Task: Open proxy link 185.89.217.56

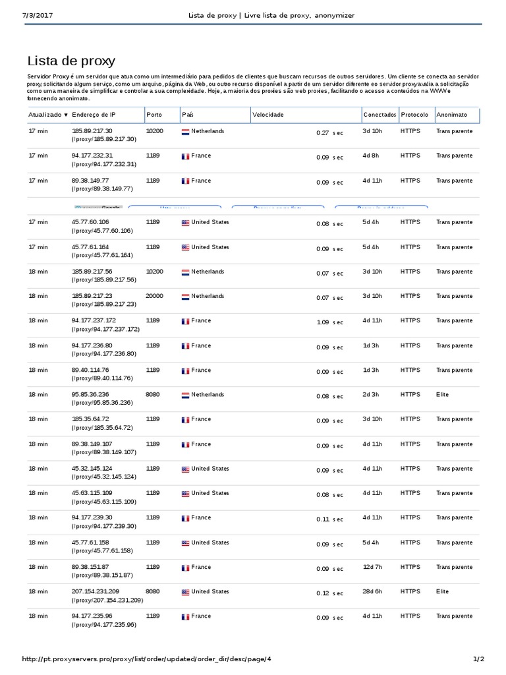Action: 92,272
